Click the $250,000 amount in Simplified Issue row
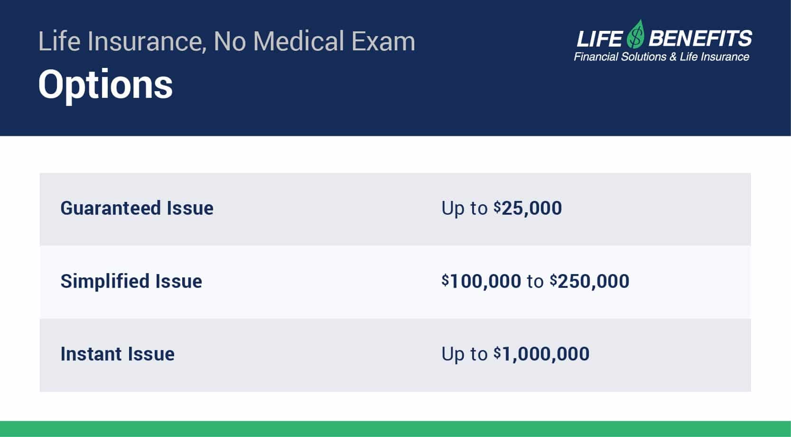This screenshot has width=791, height=437. tap(590, 281)
